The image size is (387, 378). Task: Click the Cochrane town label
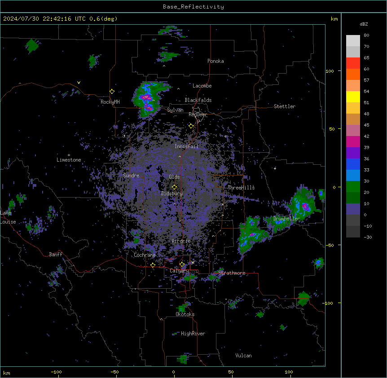coord(145,255)
